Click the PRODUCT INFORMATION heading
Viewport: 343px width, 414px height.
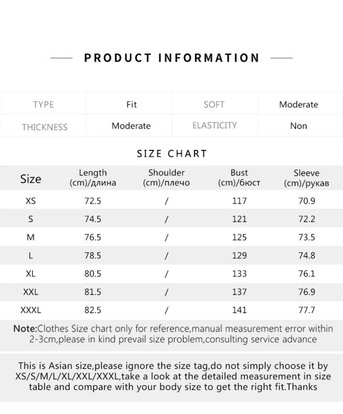(171, 58)
